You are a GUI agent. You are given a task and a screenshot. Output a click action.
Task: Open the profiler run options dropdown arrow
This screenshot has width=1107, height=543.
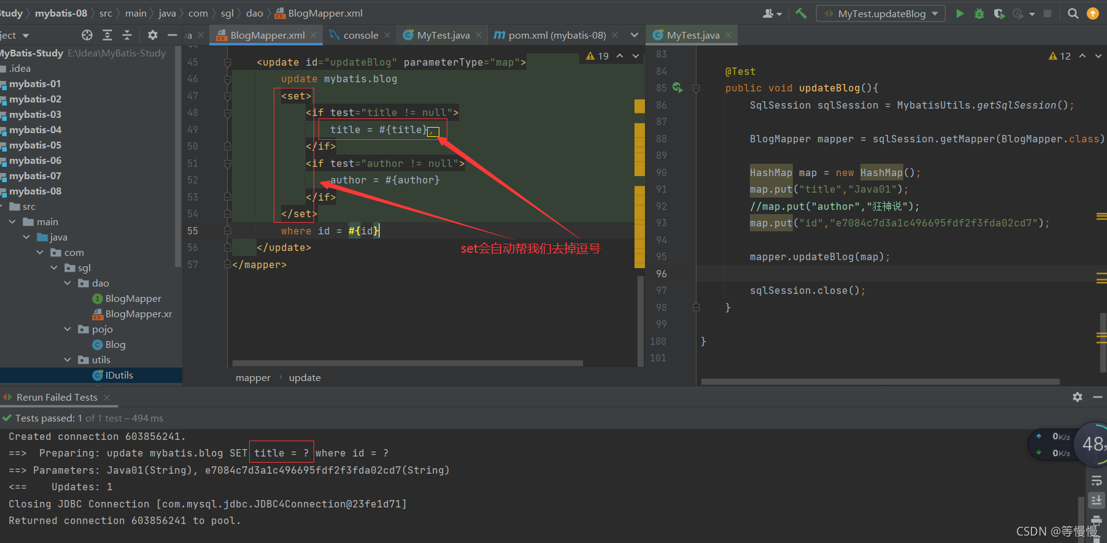(x=1032, y=14)
